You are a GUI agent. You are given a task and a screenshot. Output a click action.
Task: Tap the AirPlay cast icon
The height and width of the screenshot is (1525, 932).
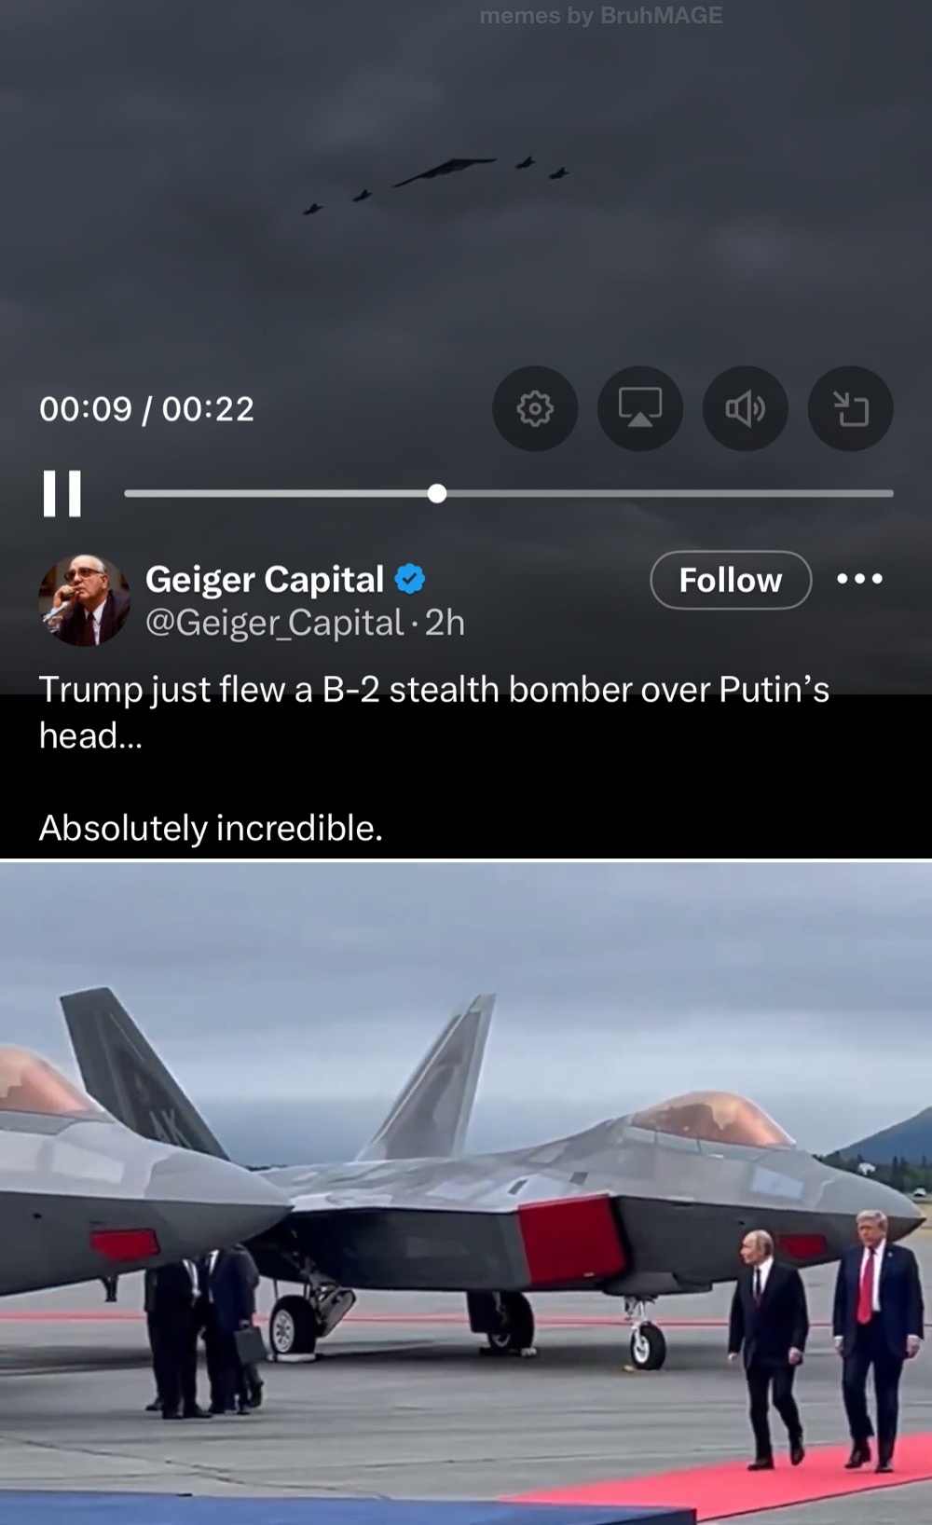640,408
